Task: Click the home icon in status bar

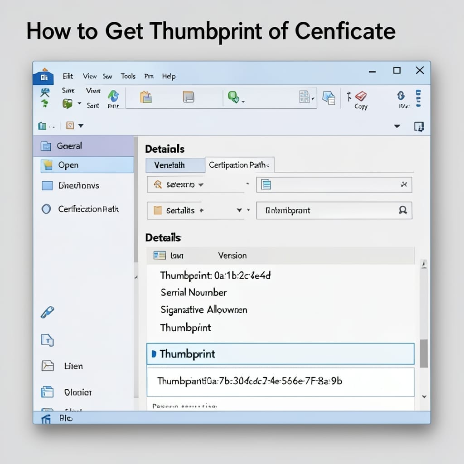Action: pos(46,419)
